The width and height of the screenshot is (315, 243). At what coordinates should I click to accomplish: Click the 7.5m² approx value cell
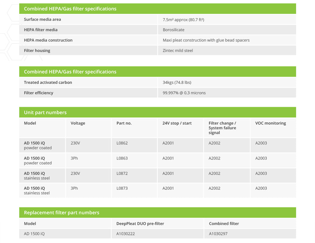pyautogui.click(x=183, y=20)
